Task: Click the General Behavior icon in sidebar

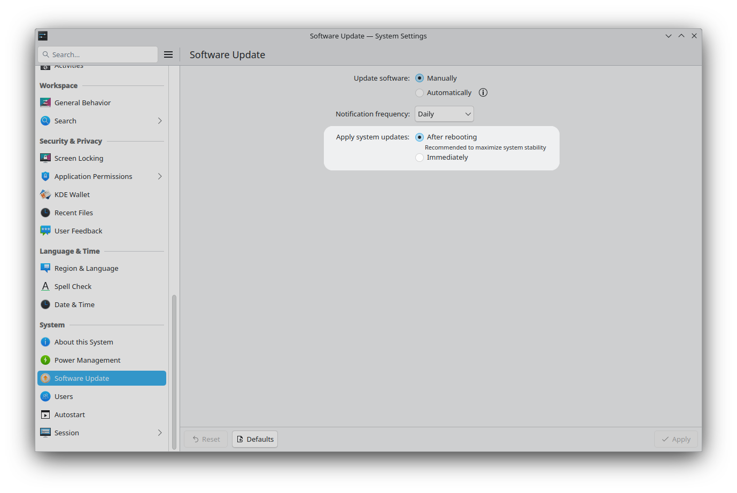Action: pyautogui.click(x=45, y=103)
